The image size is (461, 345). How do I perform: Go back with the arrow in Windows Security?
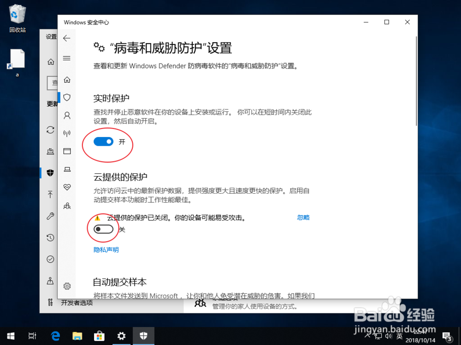pos(67,38)
